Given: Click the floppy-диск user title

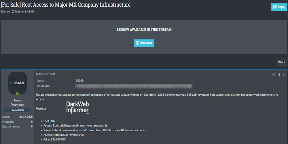Looking at the screenshot, I should (x=18, y=105).
